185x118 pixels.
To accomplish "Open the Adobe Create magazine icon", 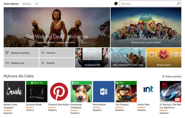I will click(14, 92).
